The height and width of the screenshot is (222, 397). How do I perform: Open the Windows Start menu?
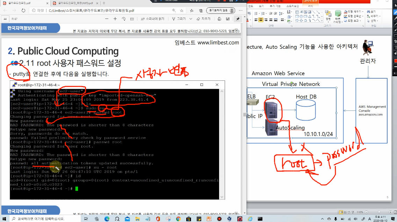(x=4, y=219)
